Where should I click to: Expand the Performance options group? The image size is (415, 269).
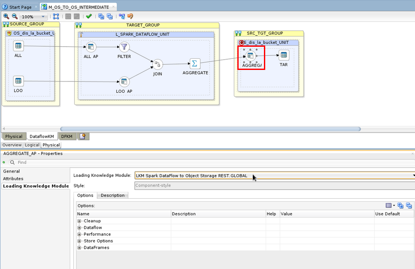(x=79, y=234)
